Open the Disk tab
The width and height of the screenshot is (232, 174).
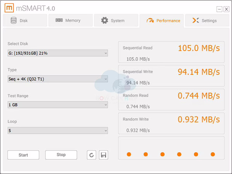coord(25,20)
